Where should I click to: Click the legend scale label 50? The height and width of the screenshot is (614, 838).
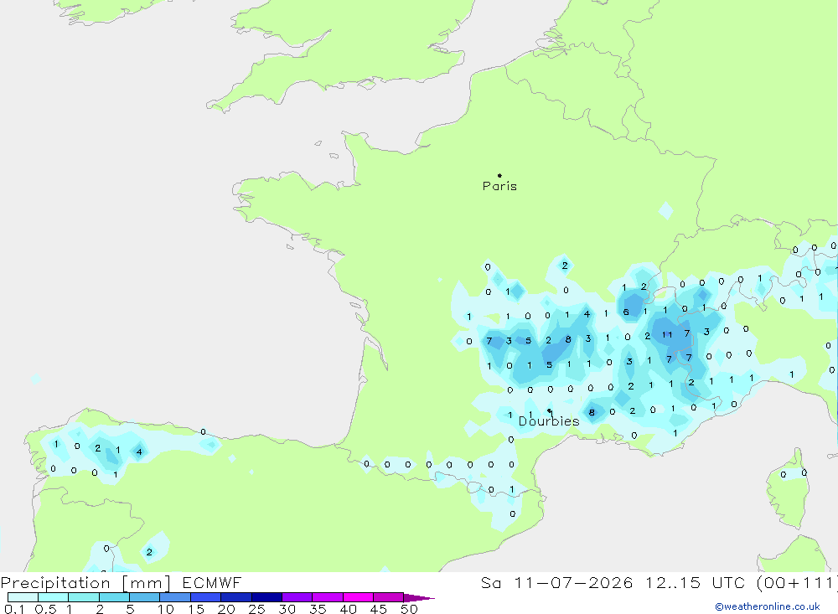409,609
